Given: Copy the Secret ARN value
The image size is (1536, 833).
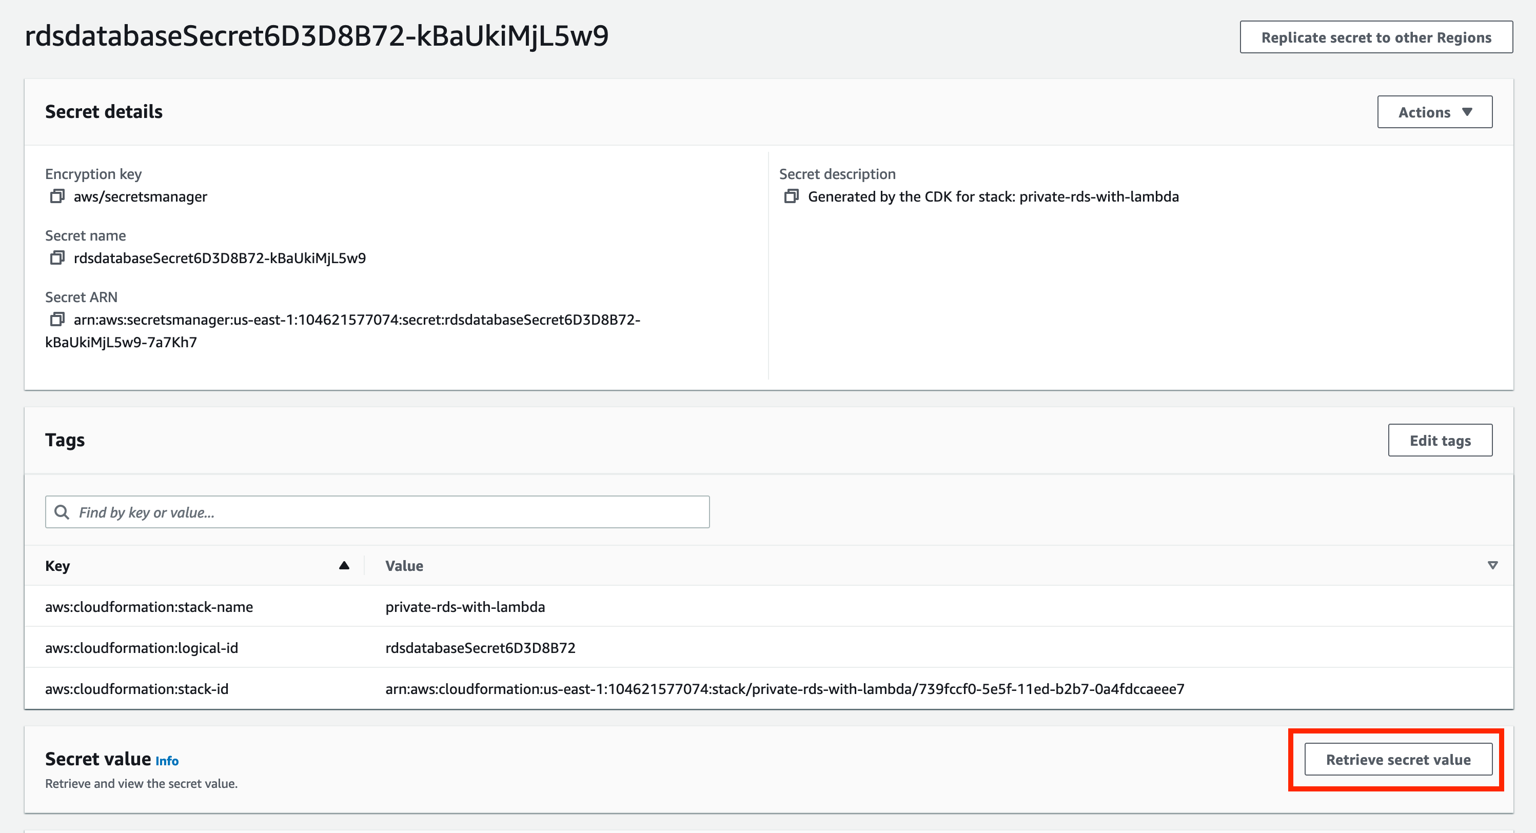Looking at the screenshot, I should [x=56, y=320].
